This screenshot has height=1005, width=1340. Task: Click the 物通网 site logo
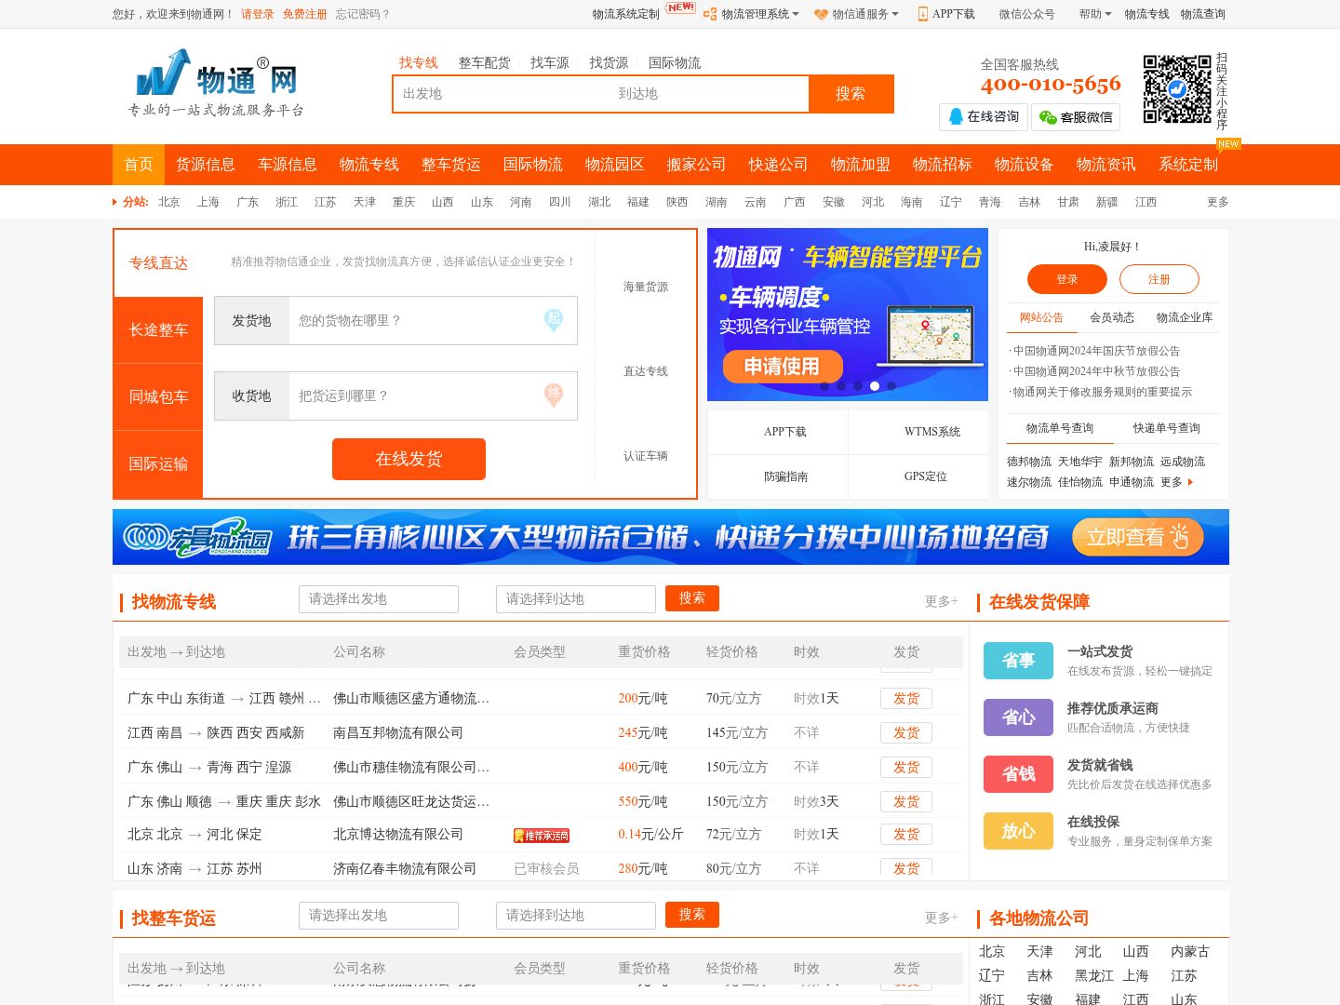[x=217, y=84]
